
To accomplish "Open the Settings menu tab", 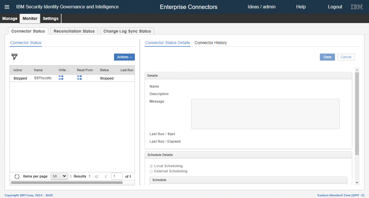I will [x=50, y=18].
